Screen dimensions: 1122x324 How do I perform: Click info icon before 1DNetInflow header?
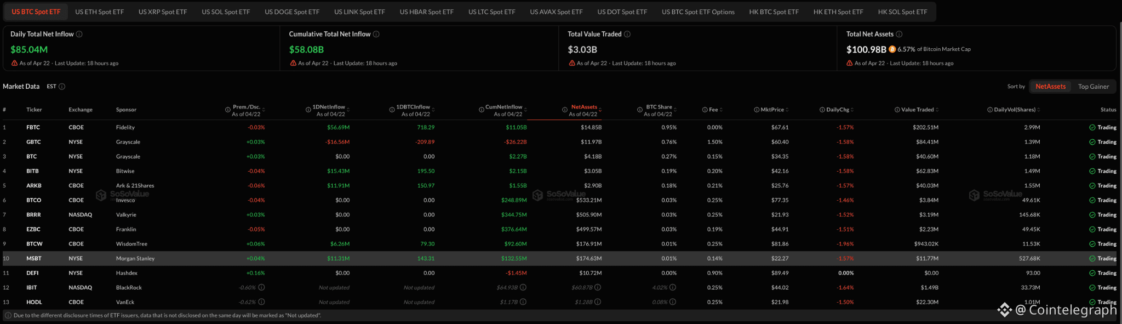(308, 110)
